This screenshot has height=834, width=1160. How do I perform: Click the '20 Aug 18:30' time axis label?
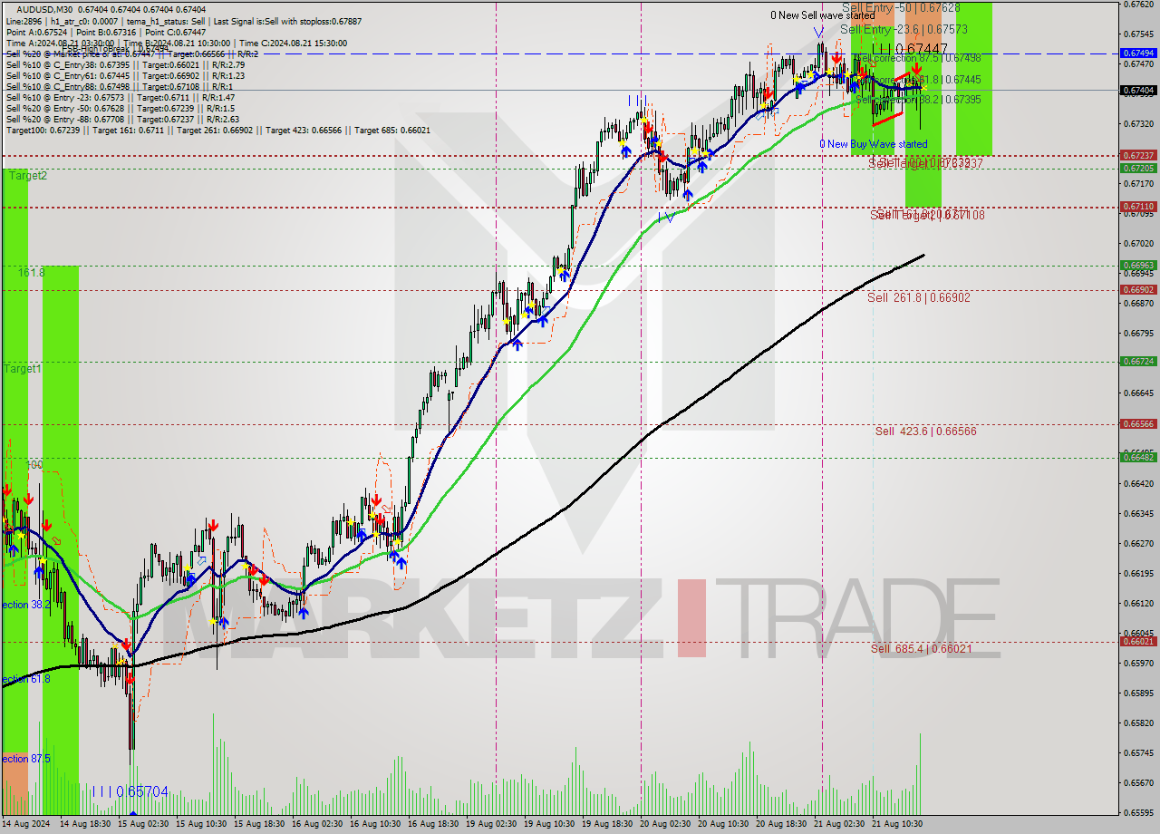coord(782,825)
